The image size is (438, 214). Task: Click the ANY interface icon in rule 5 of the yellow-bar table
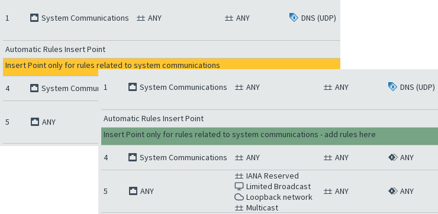[35, 122]
